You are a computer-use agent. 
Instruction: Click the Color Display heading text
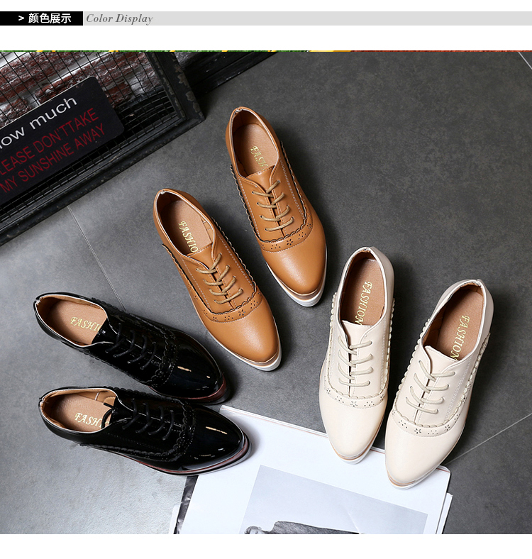pos(119,18)
